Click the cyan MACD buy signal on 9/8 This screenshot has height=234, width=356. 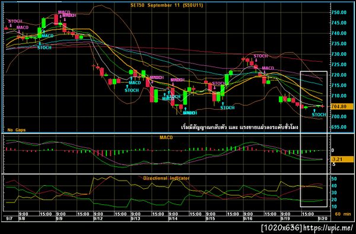tap(47, 36)
